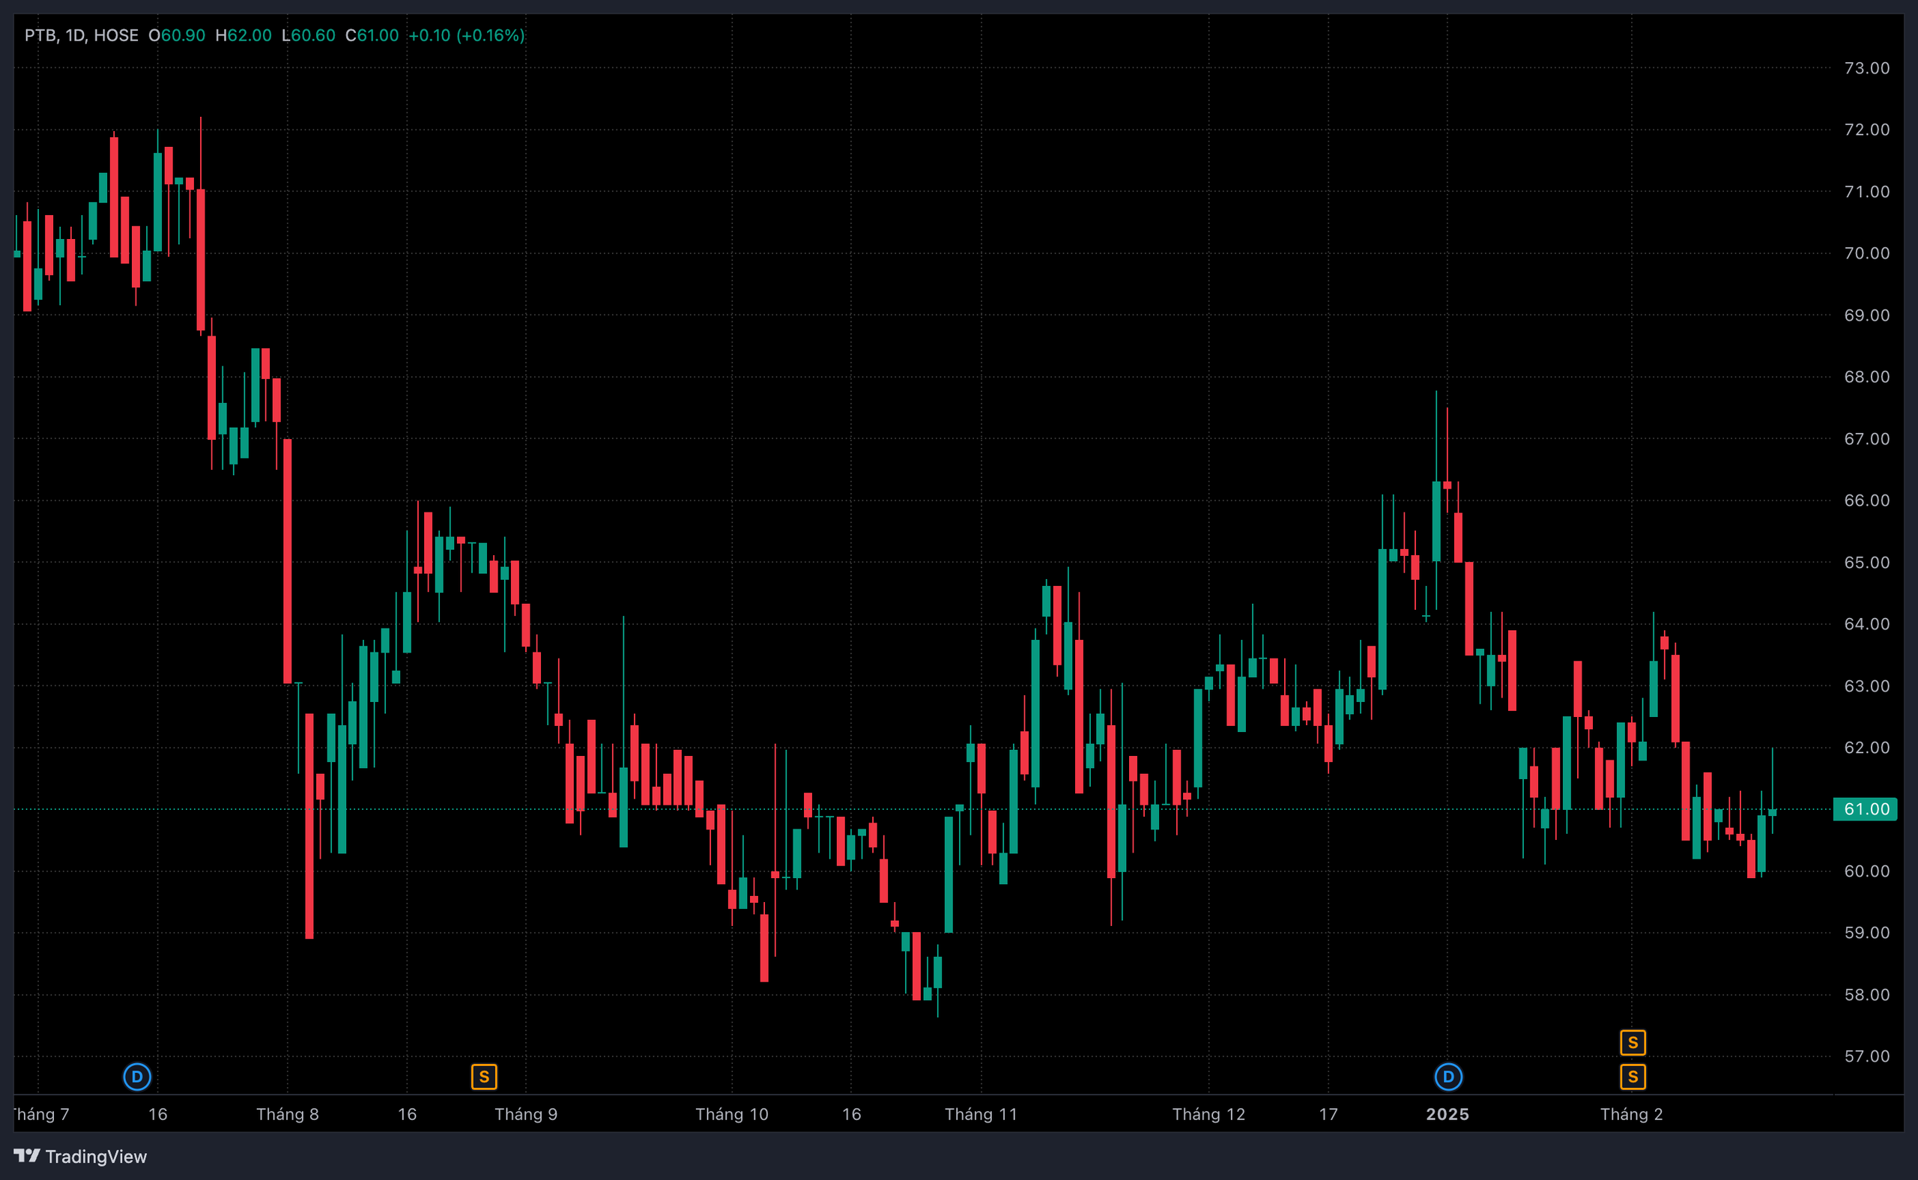
Task: Click the dividend D marker near July 16
Action: pyautogui.click(x=137, y=1077)
